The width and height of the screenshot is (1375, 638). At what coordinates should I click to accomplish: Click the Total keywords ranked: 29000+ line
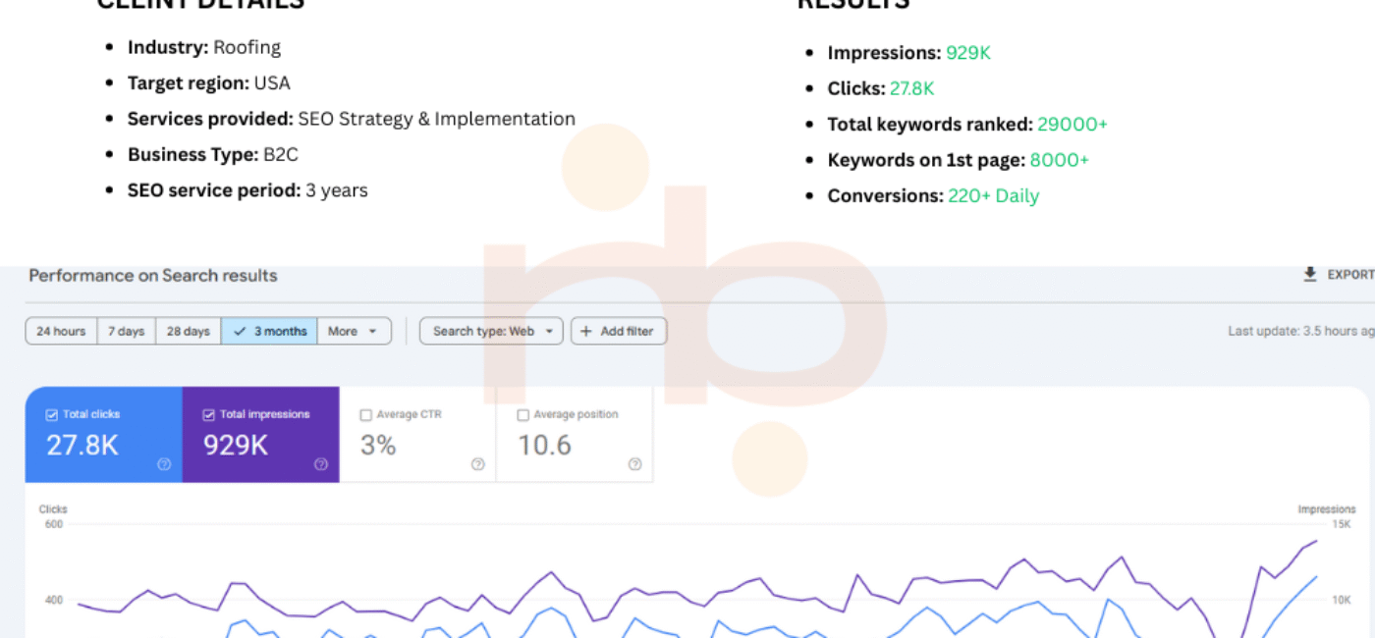(967, 125)
